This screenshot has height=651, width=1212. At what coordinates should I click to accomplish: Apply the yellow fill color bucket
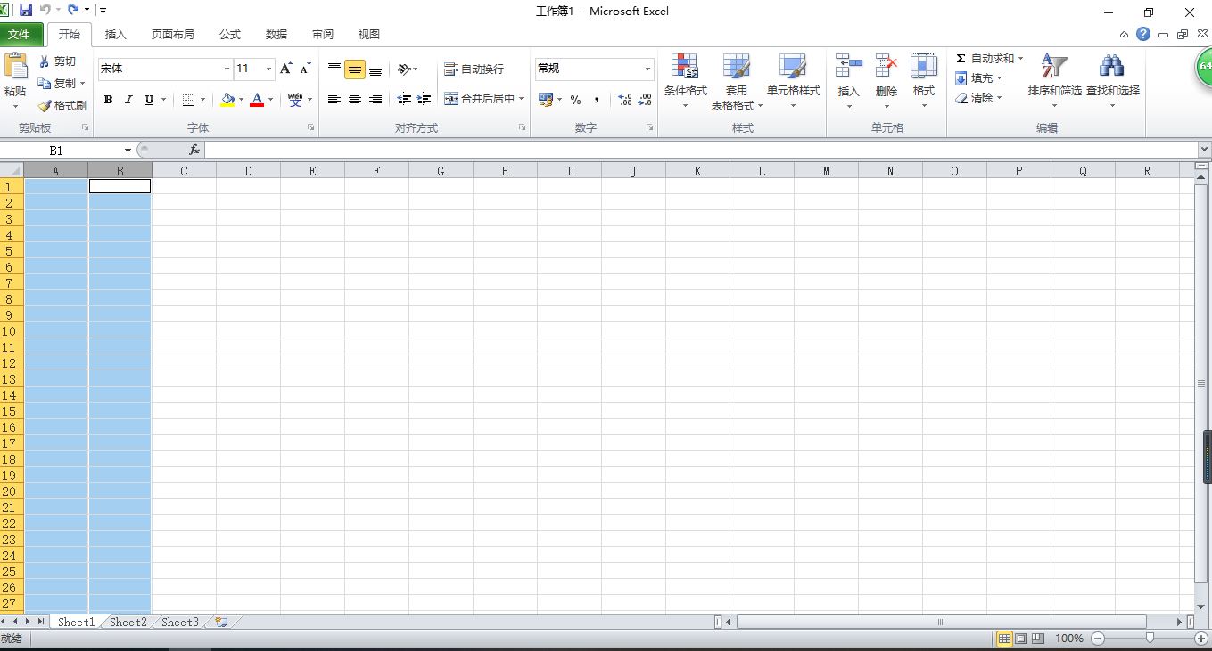tap(227, 100)
